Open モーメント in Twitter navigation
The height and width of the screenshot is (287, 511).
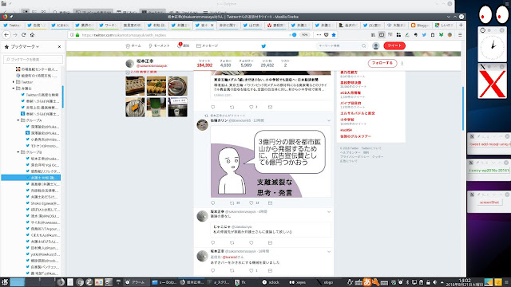pos(159,46)
